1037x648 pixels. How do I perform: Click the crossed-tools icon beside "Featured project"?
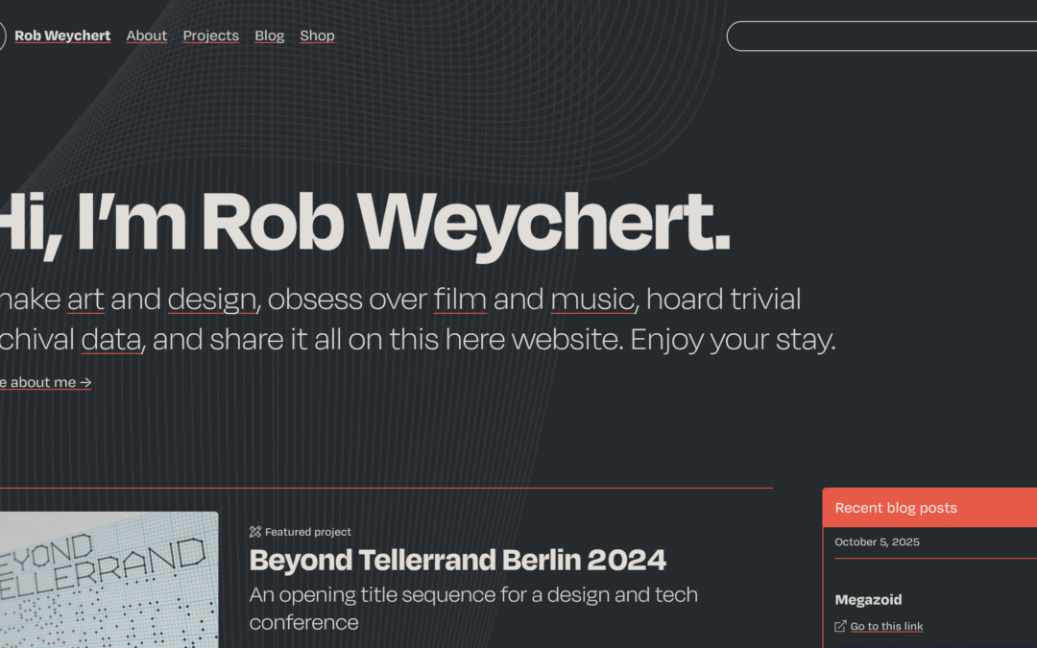255,531
